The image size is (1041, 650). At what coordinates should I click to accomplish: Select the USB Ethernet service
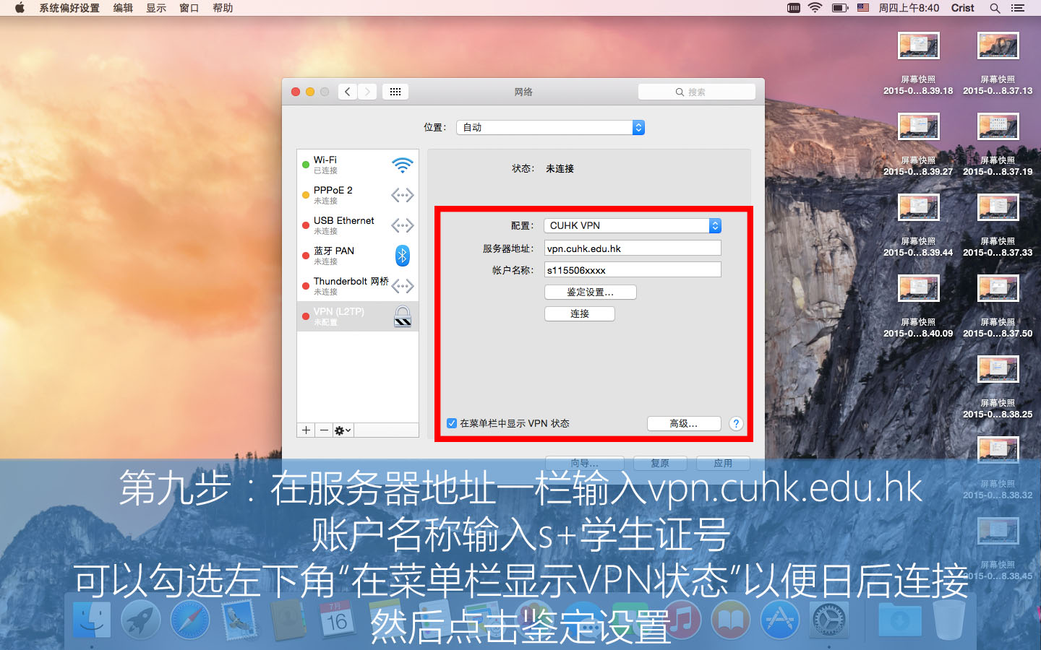coord(358,225)
